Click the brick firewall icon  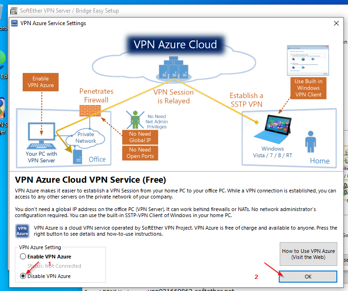click(x=90, y=111)
